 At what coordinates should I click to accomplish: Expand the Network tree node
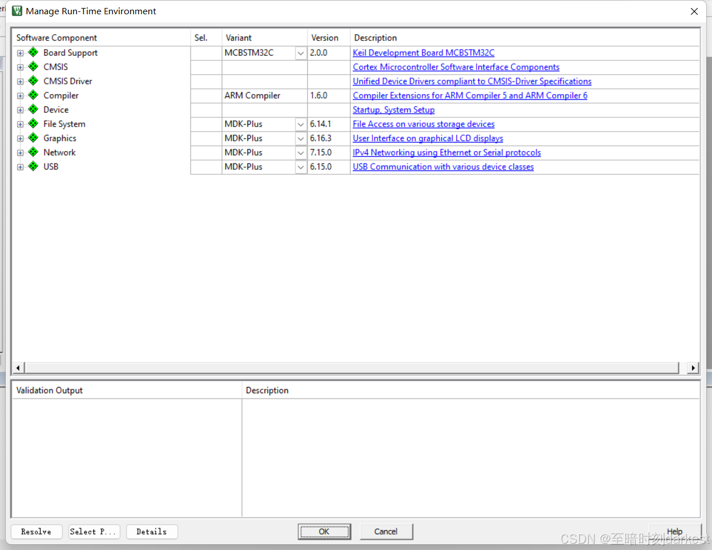(21, 153)
